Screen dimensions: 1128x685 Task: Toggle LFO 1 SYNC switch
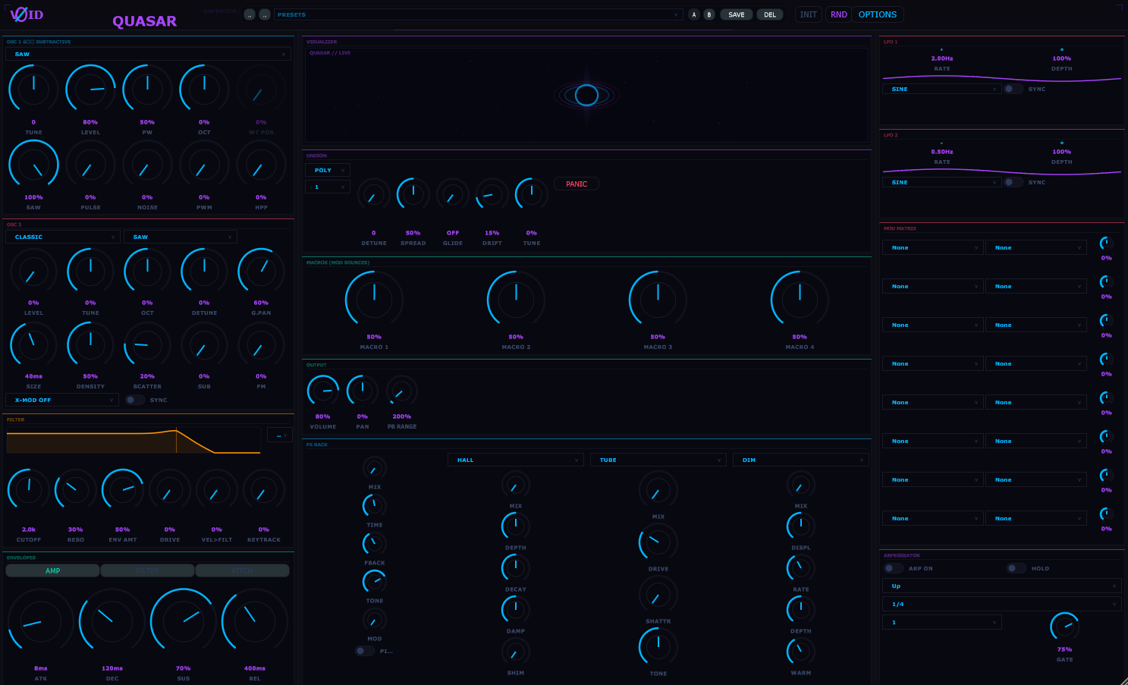1013,89
